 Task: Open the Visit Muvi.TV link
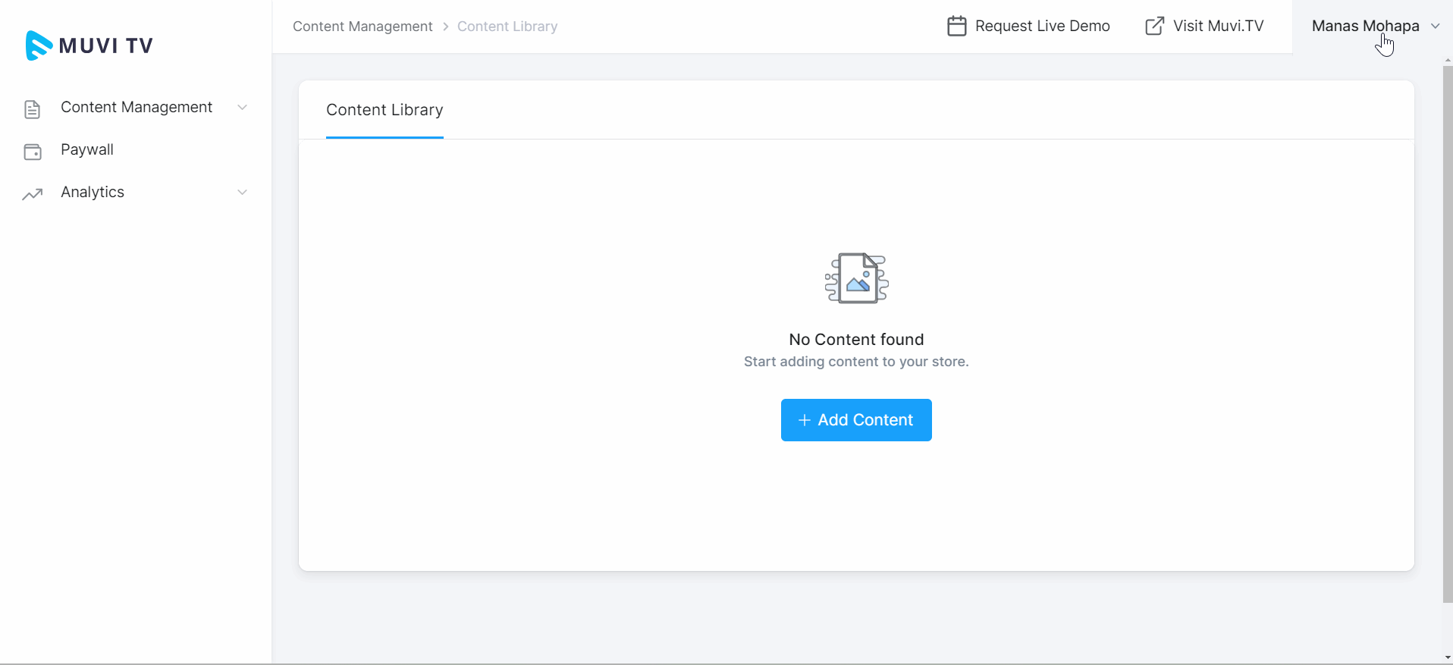click(x=1218, y=27)
